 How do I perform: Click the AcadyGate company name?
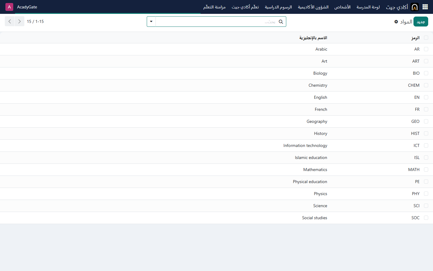pyautogui.click(x=27, y=7)
